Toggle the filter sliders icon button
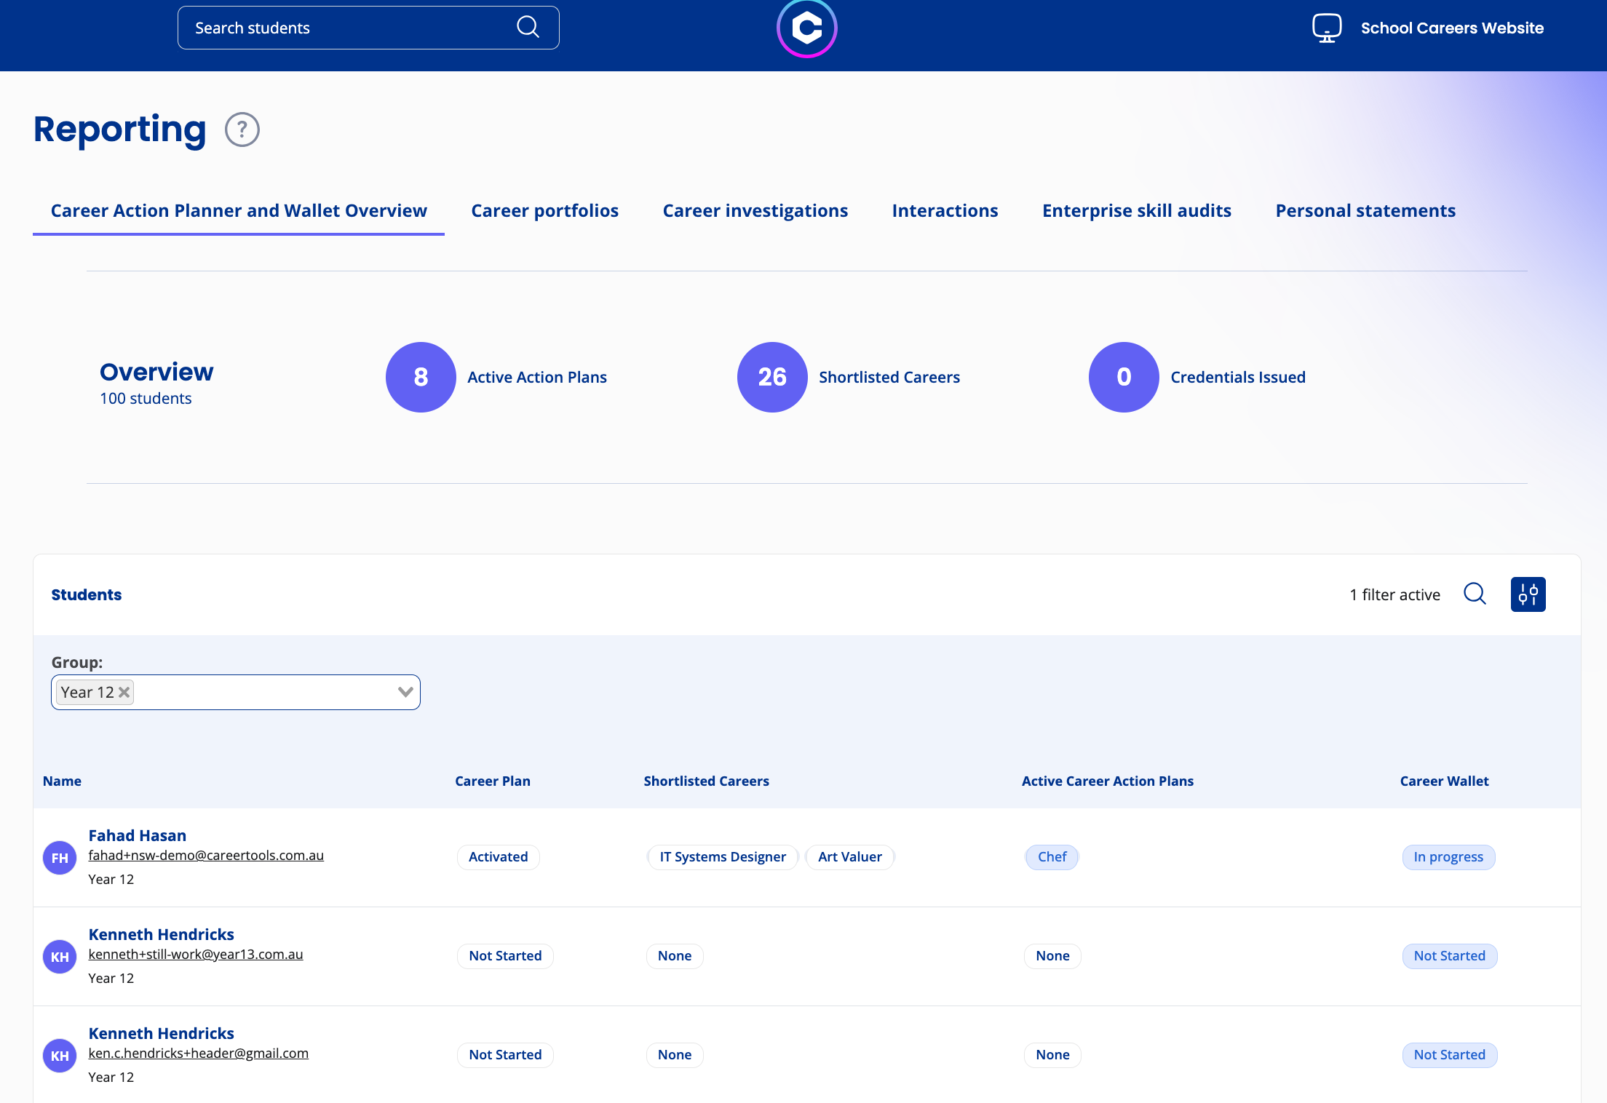1607x1103 pixels. 1528,594
